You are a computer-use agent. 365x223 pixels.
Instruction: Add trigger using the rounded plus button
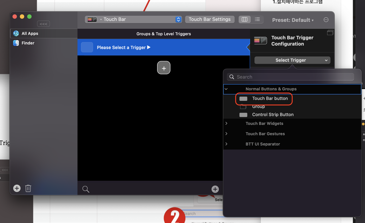coord(164,68)
